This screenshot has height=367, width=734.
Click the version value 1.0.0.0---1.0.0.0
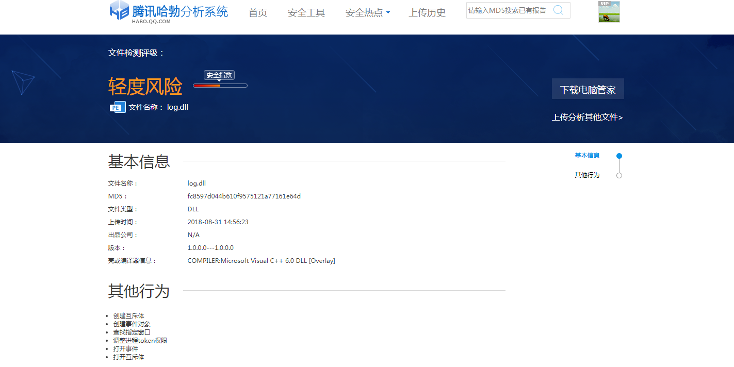[x=210, y=248]
